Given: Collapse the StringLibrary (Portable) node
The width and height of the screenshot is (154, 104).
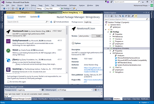Looking at the screenshot, I should click(x=108, y=49).
